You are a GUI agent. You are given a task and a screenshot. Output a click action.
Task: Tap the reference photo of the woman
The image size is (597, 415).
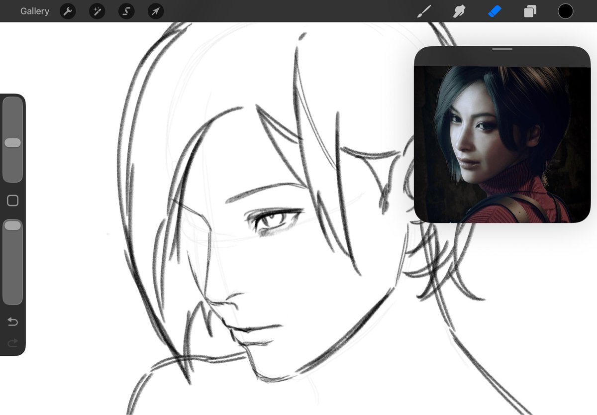[502, 144]
